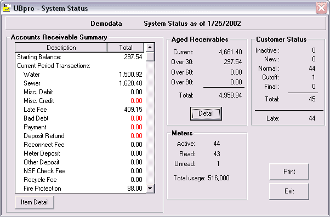The width and height of the screenshot is (330, 217).
Task: Select the Misc. Credit row
Action: click(80, 101)
